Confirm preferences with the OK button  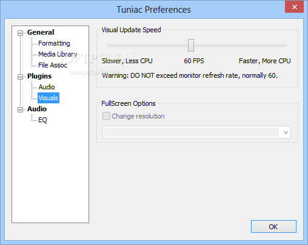[x=273, y=227]
